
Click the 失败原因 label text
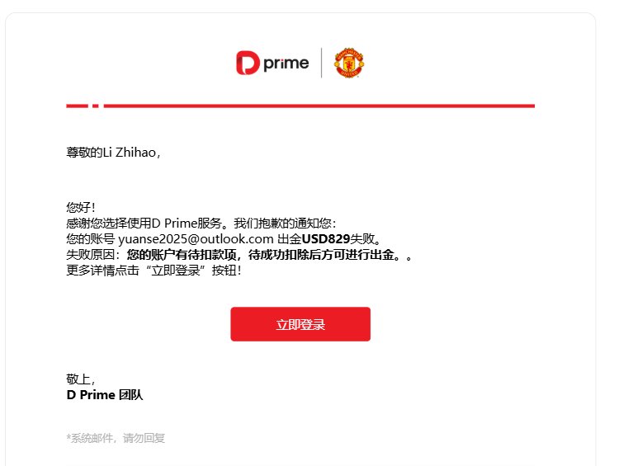pos(91,255)
